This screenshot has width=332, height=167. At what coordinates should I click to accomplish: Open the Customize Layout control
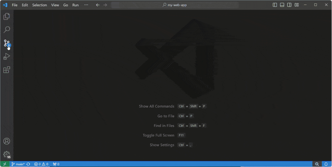coord(297,5)
